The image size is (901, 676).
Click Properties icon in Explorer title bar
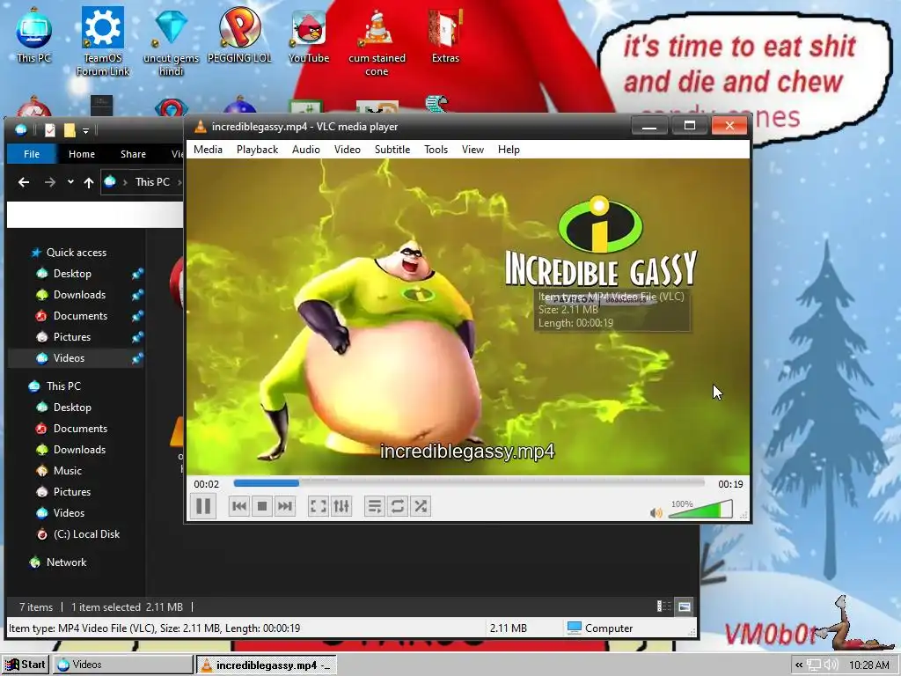(50, 130)
